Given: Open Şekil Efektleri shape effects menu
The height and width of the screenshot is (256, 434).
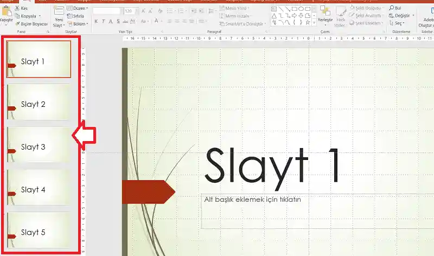Looking at the screenshot, I should click(367, 23).
